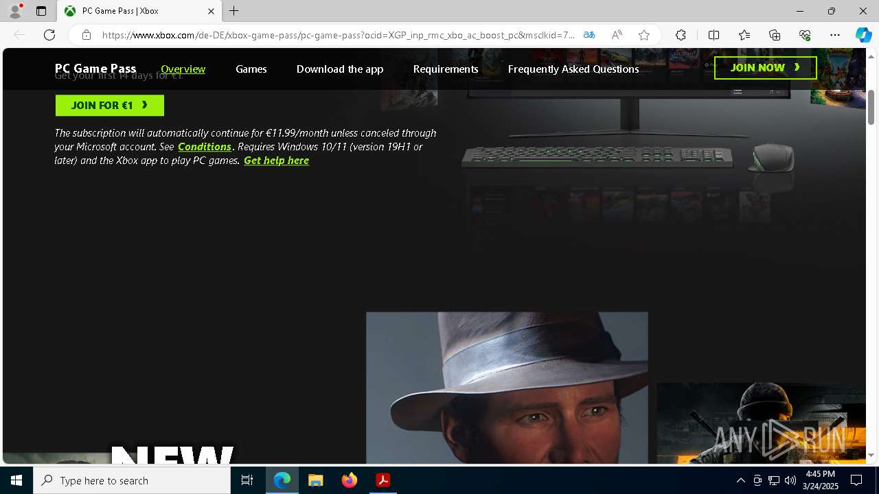This screenshot has height=494, width=879.
Task: Go to Download the app tab
Action: 340,69
